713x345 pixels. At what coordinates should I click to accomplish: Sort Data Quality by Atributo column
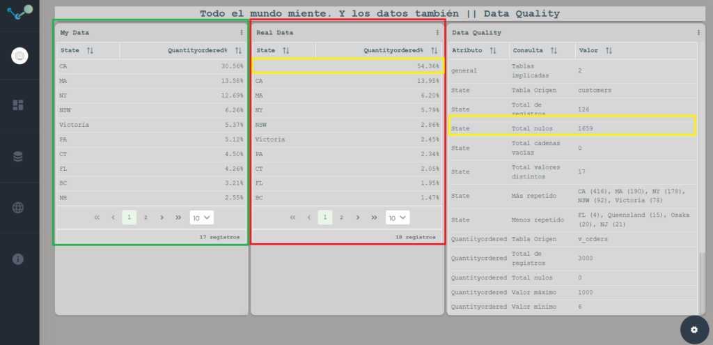pyautogui.click(x=493, y=50)
